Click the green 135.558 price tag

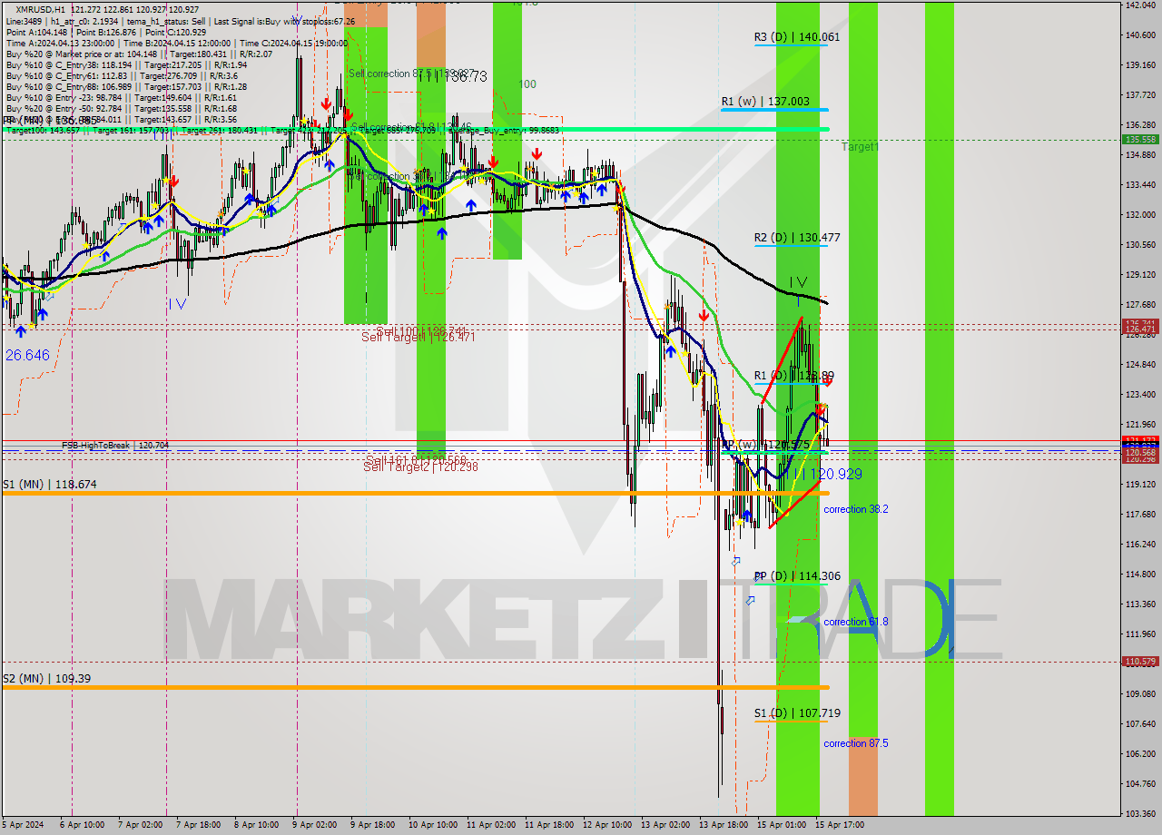(1140, 140)
